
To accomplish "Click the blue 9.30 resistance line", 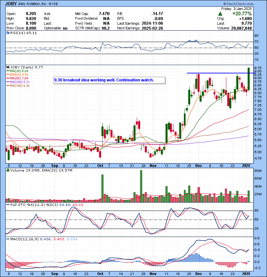I will point(221,73).
